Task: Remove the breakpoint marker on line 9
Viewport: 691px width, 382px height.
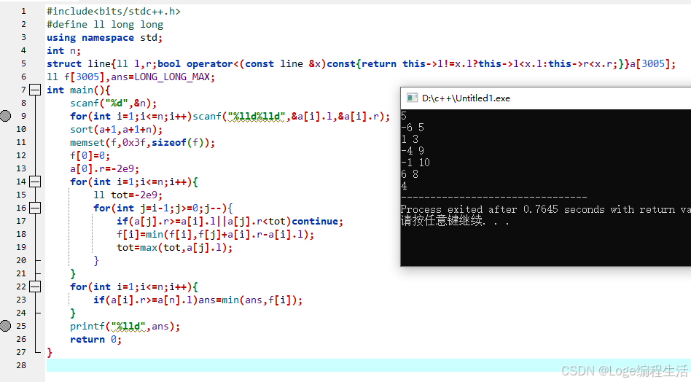Action: pos(5,116)
